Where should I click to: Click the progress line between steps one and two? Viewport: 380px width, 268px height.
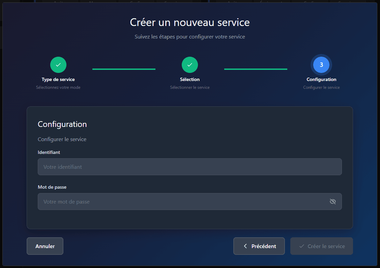pyautogui.click(x=124, y=69)
